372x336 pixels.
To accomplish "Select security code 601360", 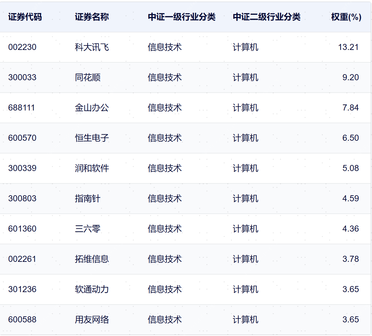I will point(22,229).
